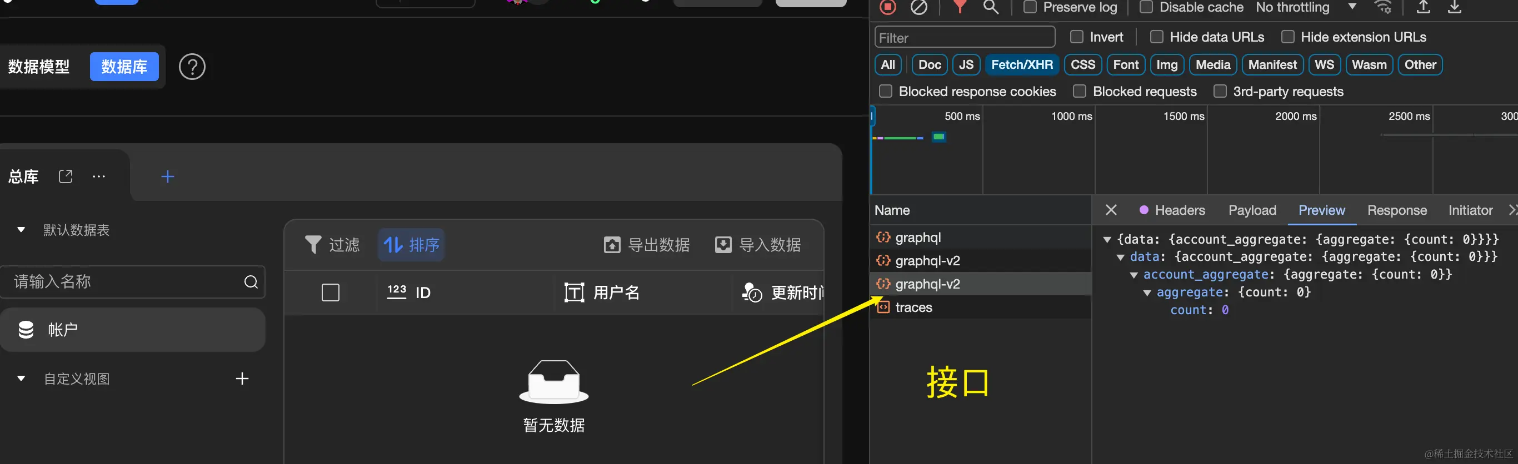Open the Payload tab

(1252, 210)
